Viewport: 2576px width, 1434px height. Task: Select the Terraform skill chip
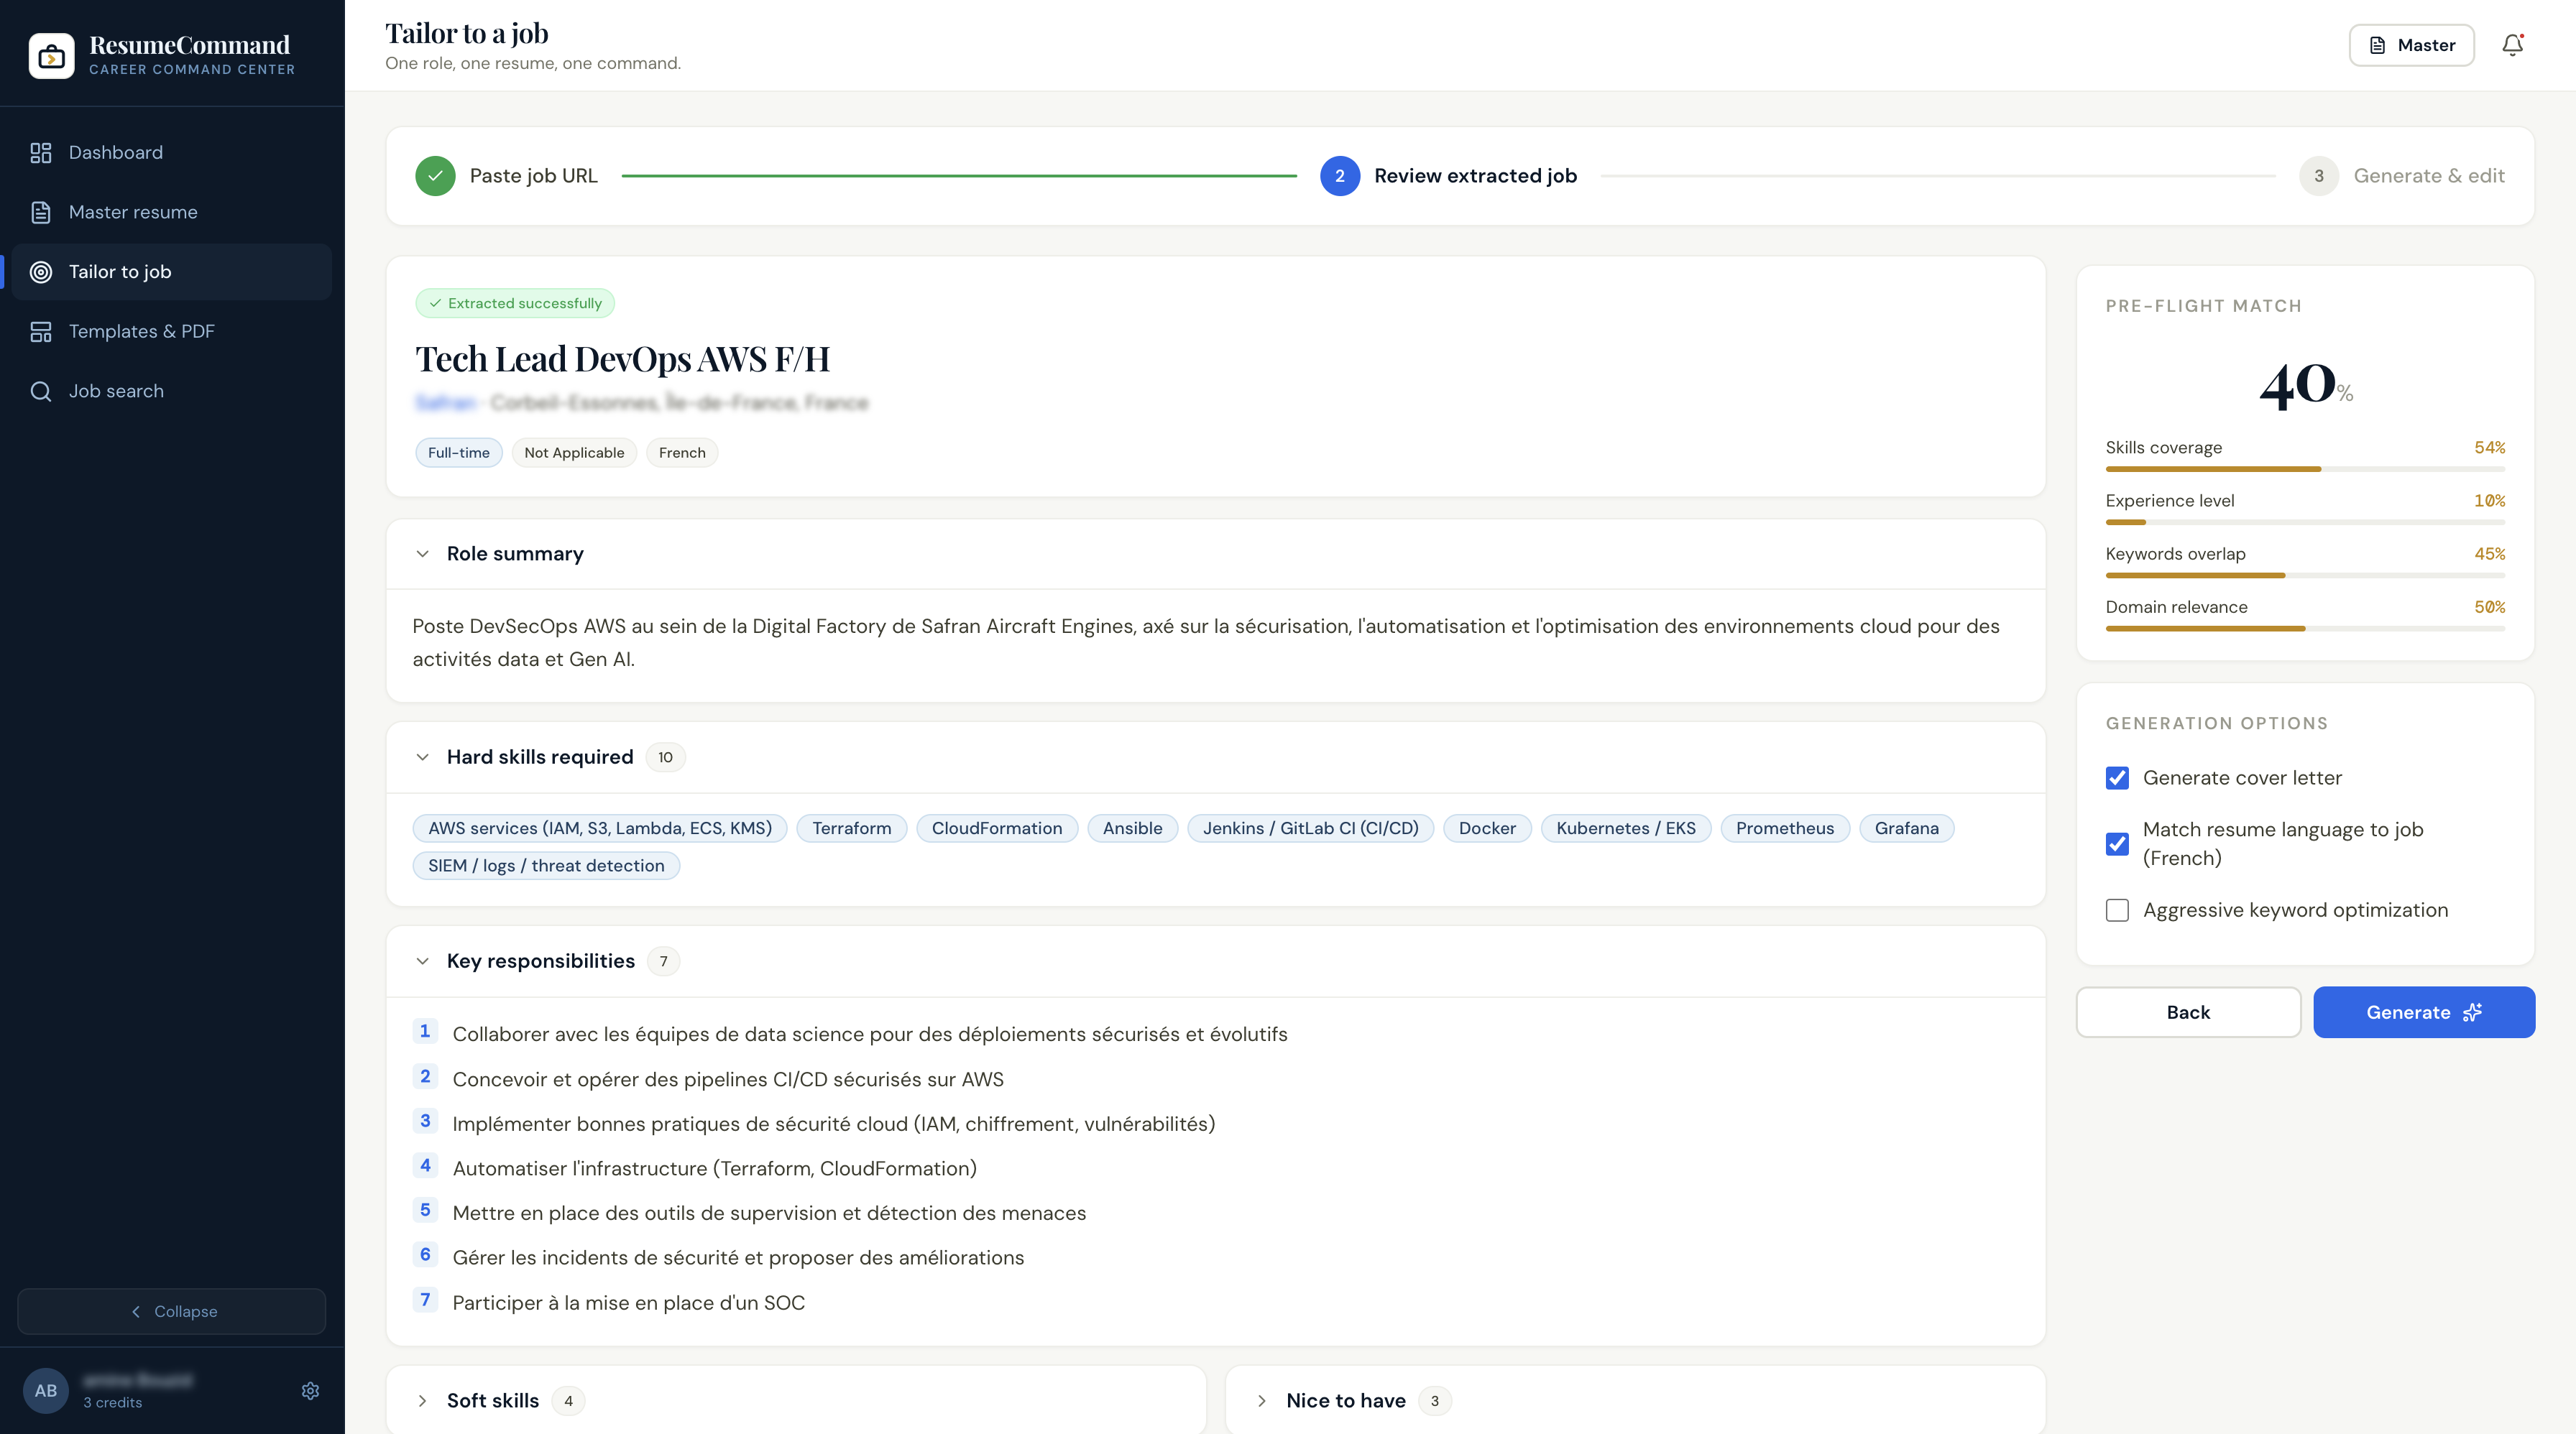(x=851, y=828)
